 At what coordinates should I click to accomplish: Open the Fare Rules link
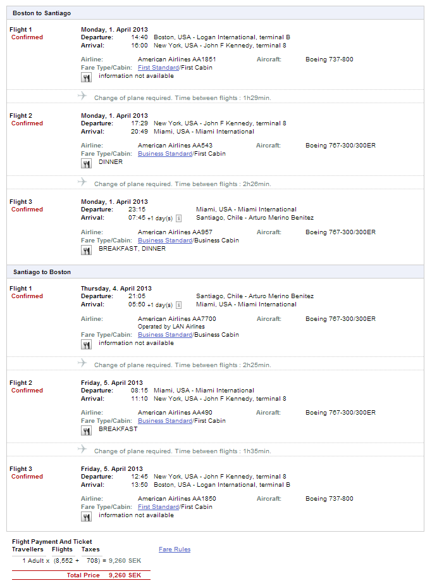click(x=175, y=549)
